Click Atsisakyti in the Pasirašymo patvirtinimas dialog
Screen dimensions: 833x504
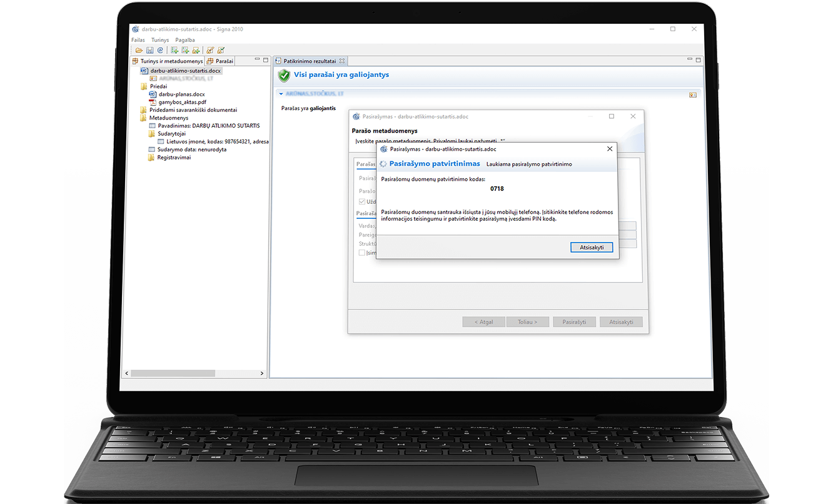pyautogui.click(x=592, y=247)
